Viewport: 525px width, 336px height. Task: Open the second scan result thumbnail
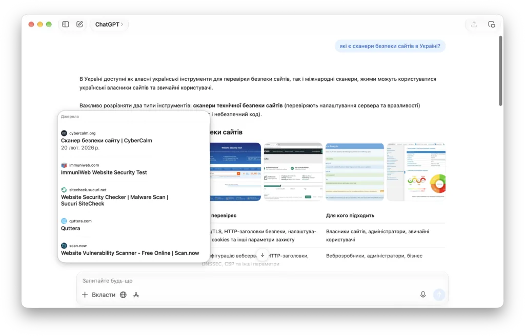click(x=293, y=172)
